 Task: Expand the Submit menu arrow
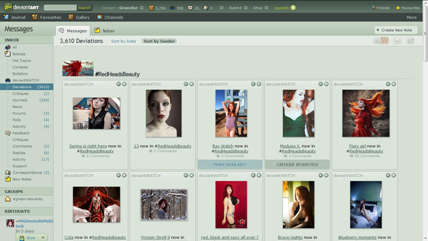pos(246,7)
